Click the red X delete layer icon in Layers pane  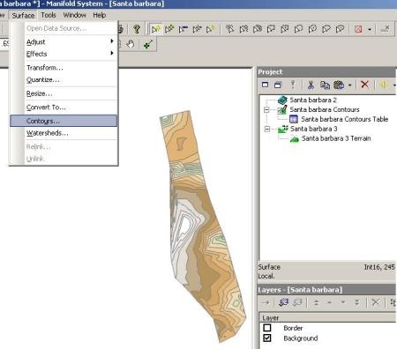pos(375,302)
